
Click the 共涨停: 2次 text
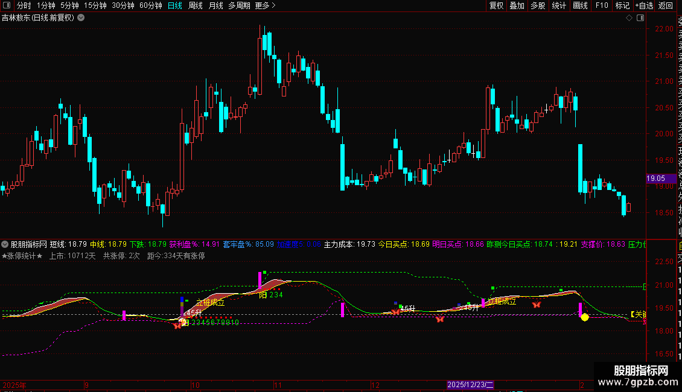[121, 256]
